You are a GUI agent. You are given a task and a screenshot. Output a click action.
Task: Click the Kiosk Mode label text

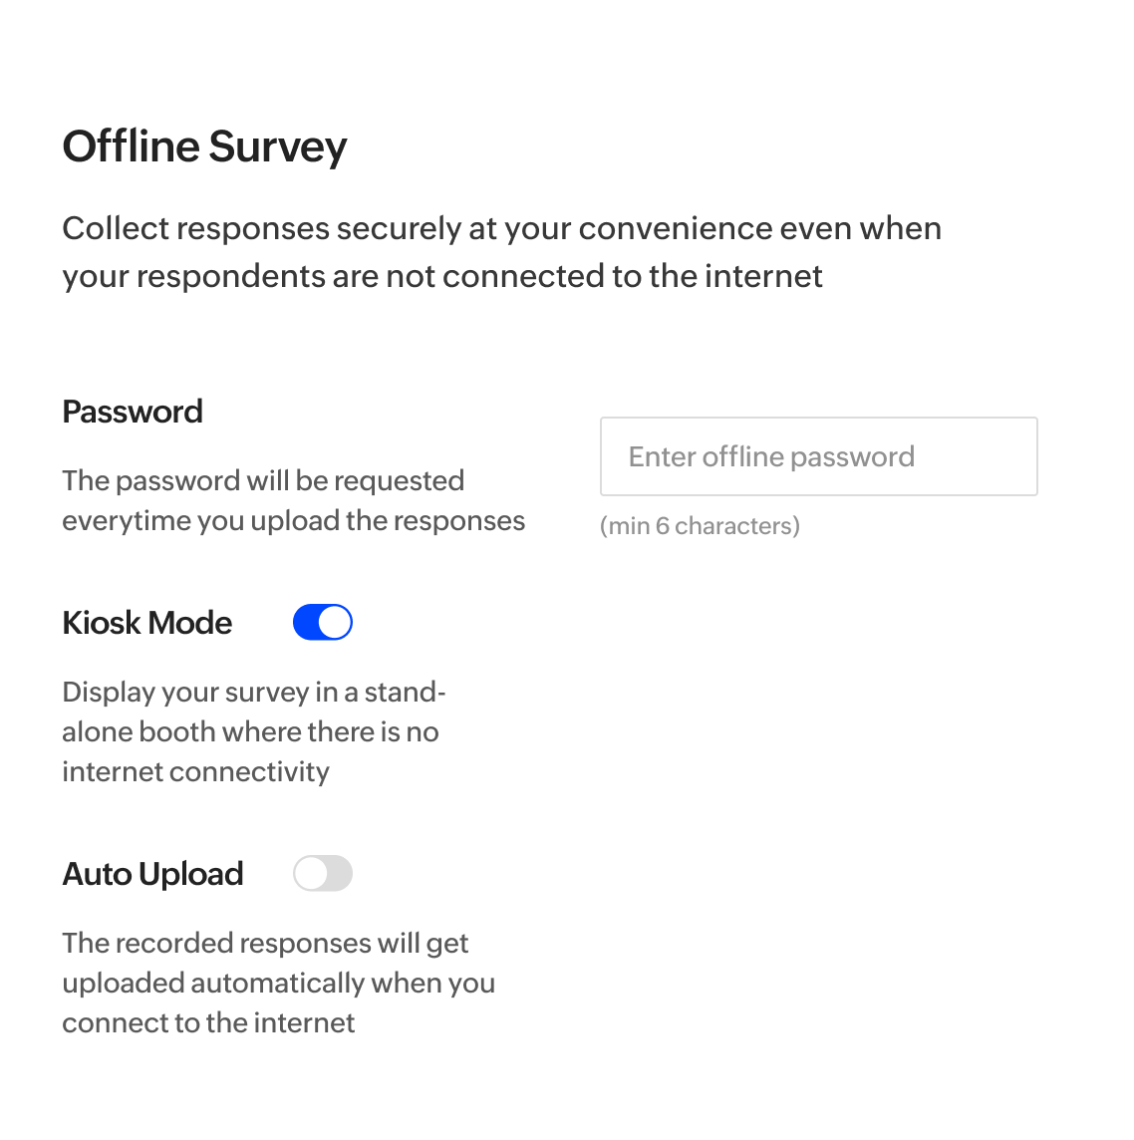click(x=147, y=623)
